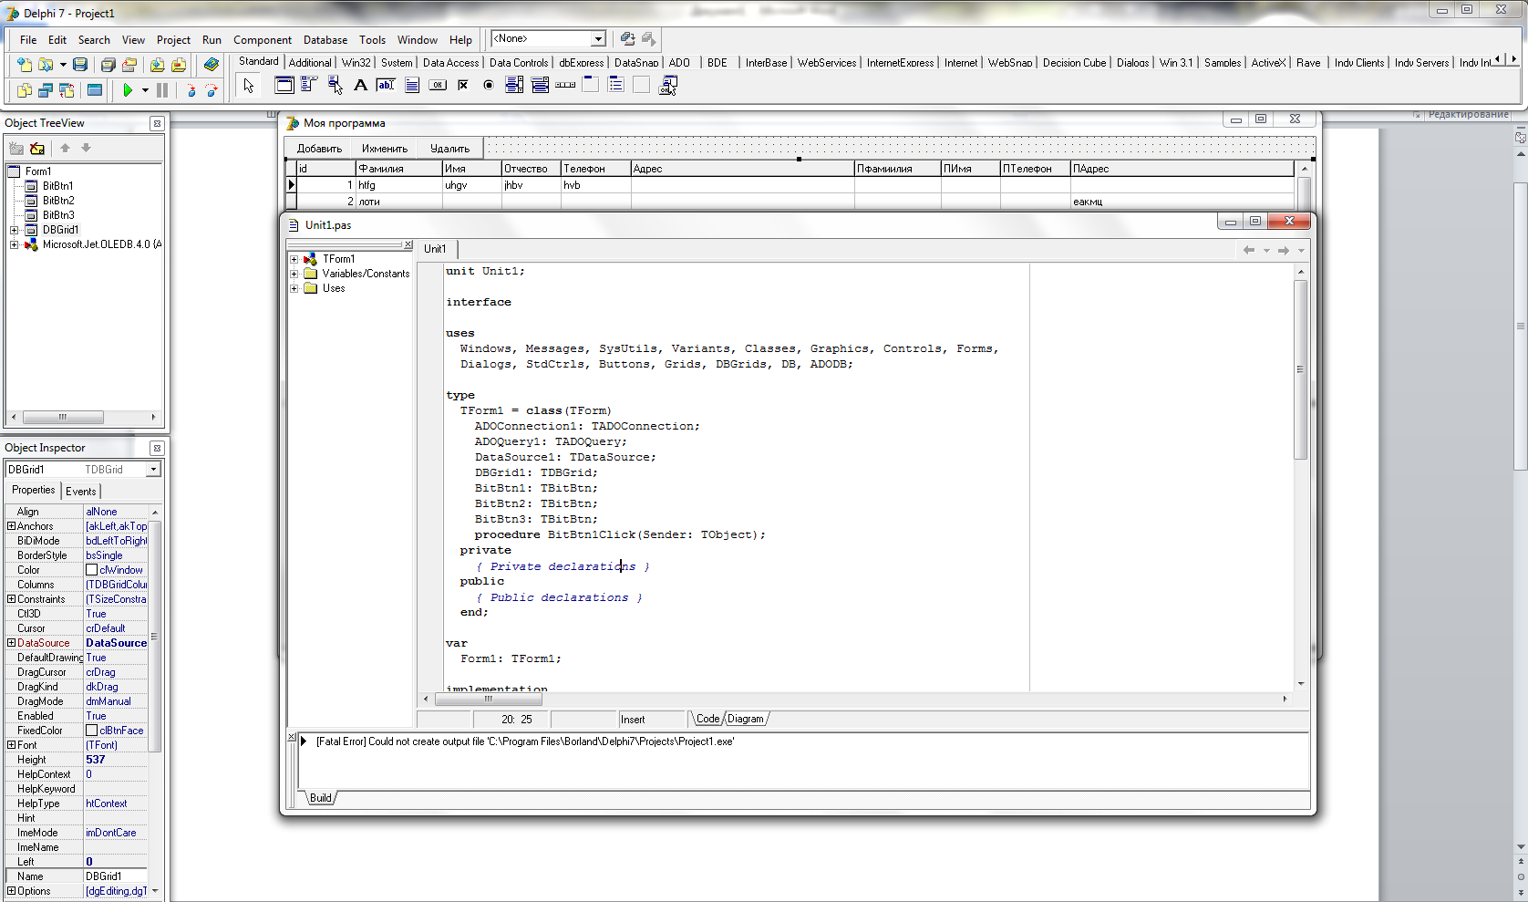Click the New Items toolbar icon
Viewport: 1528px width, 902px height.
tap(24, 65)
